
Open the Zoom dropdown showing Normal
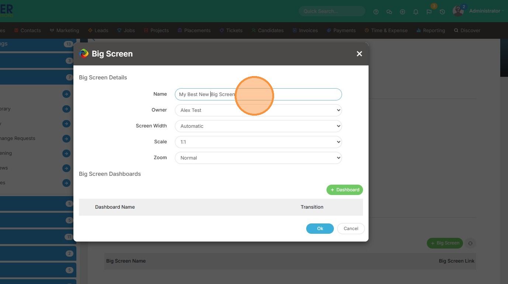click(258, 158)
